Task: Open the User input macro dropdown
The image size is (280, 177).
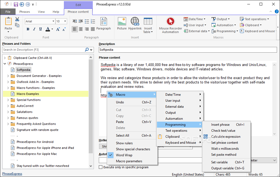Action: 195,25
